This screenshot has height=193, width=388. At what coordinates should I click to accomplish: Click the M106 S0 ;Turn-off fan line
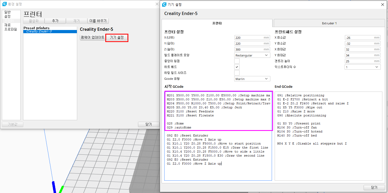coord(297,127)
